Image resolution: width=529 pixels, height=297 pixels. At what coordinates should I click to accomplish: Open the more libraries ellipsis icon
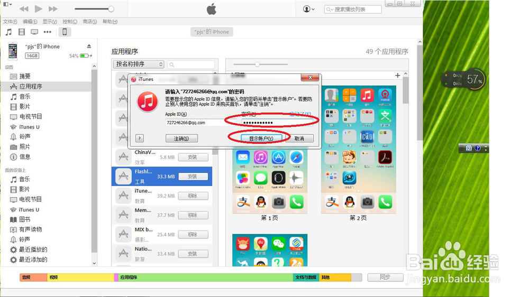[x=48, y=32]
